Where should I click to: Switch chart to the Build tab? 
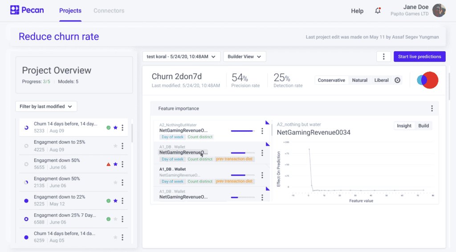[423, 126]
